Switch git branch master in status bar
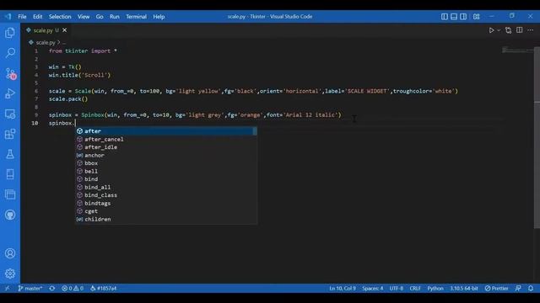This screenshot has width=540, height=303. click(30, 288)
